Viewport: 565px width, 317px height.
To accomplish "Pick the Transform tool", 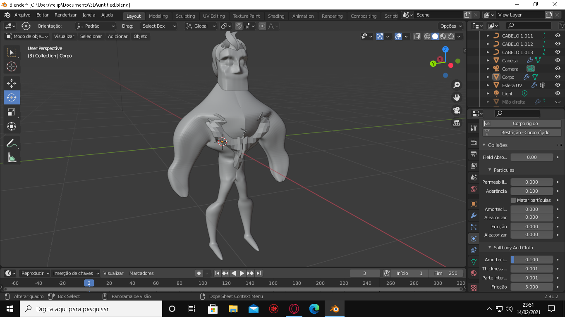I will tap(12, 126).
